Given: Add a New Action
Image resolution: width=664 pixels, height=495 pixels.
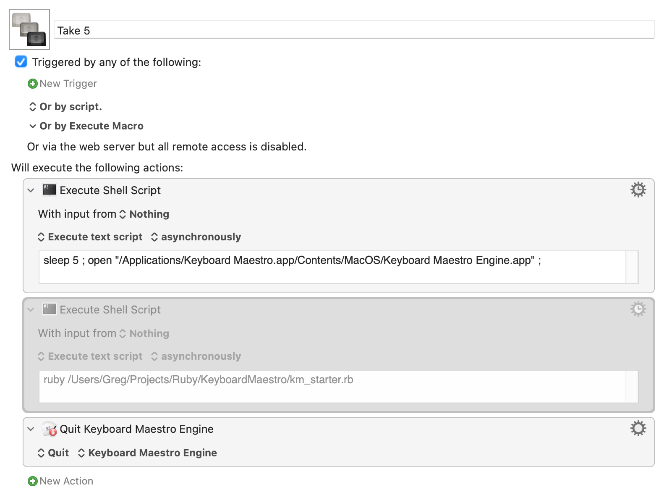Looking at the screenshot, I should click(66, 481).
